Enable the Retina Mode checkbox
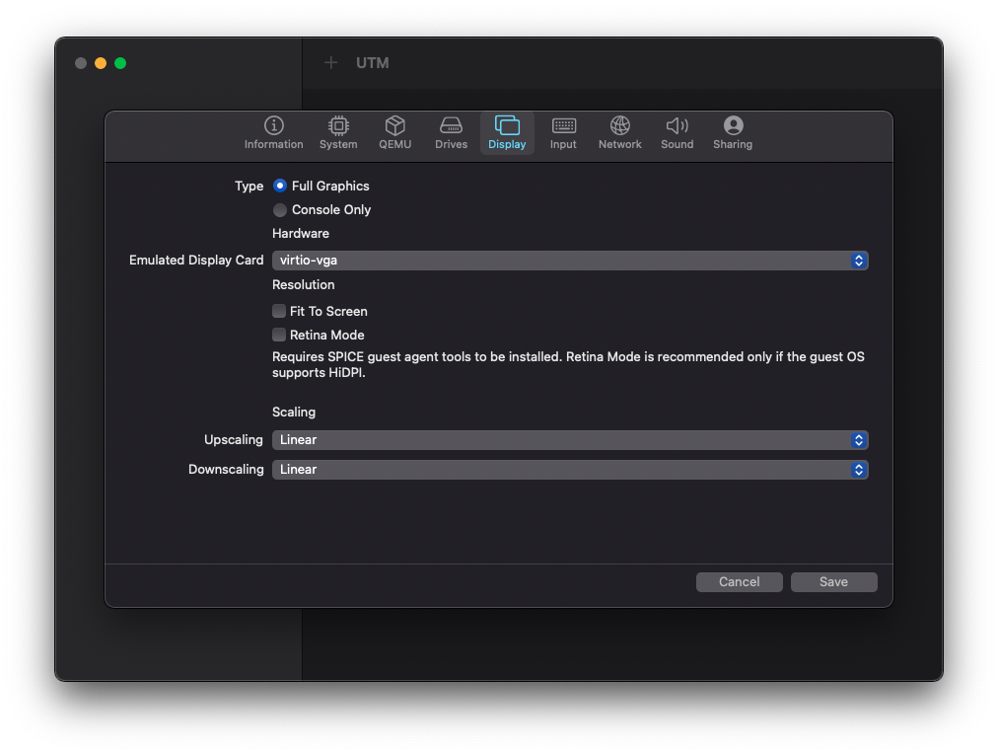 tap(279, 335)
